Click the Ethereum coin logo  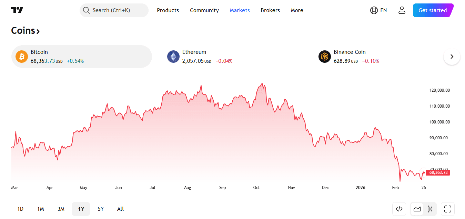(173, 57)
